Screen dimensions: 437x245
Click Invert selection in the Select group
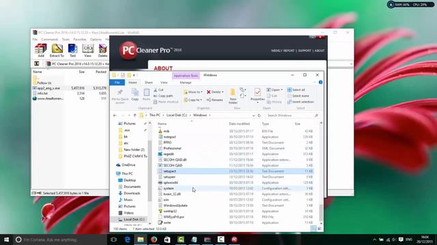300,102
